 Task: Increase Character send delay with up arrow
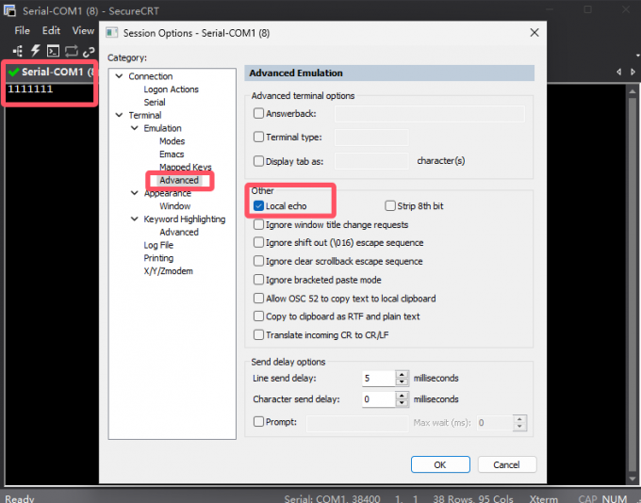pos(402,396)
